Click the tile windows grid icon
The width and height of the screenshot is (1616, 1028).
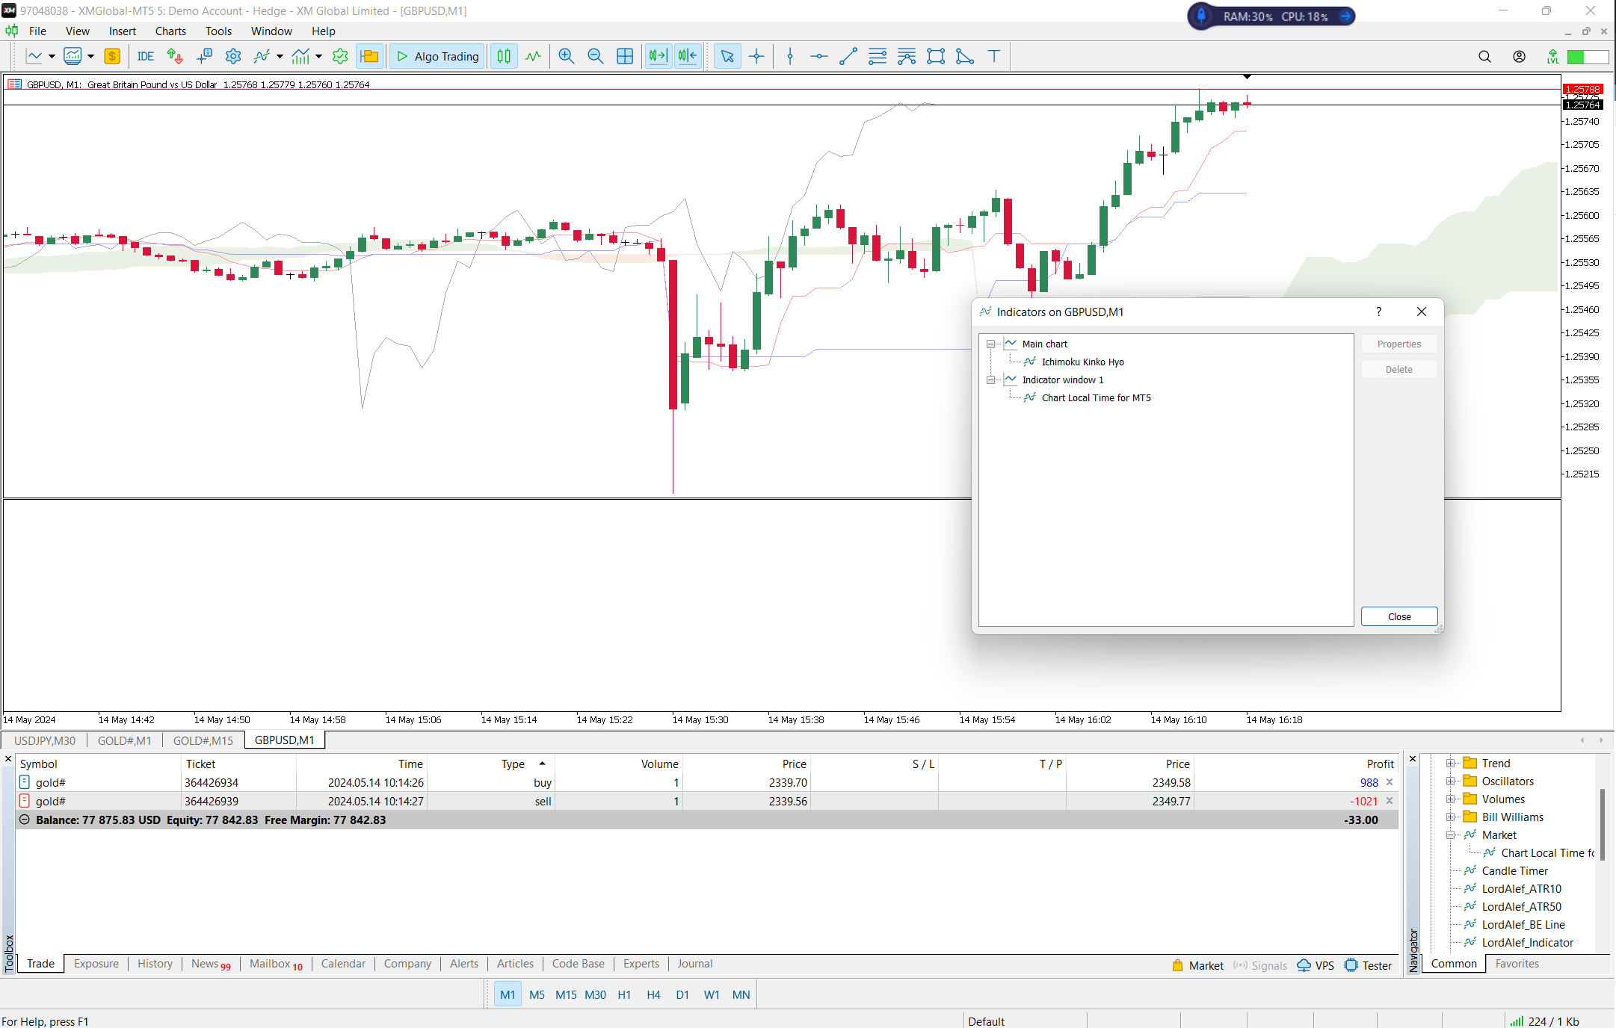625,56
